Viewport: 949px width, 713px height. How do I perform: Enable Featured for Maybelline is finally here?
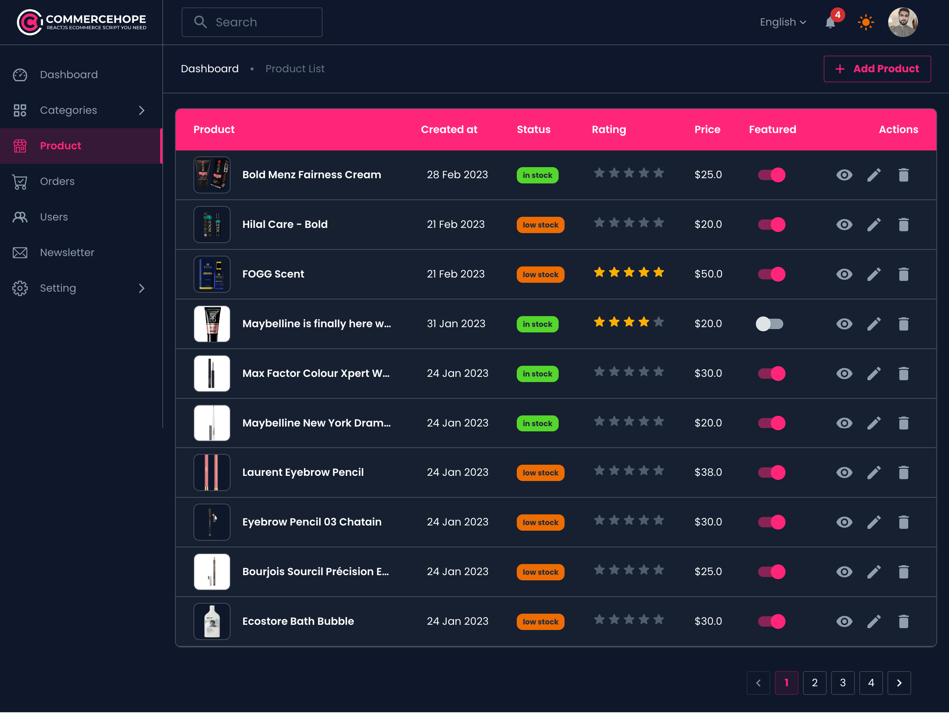click(770, 324)
